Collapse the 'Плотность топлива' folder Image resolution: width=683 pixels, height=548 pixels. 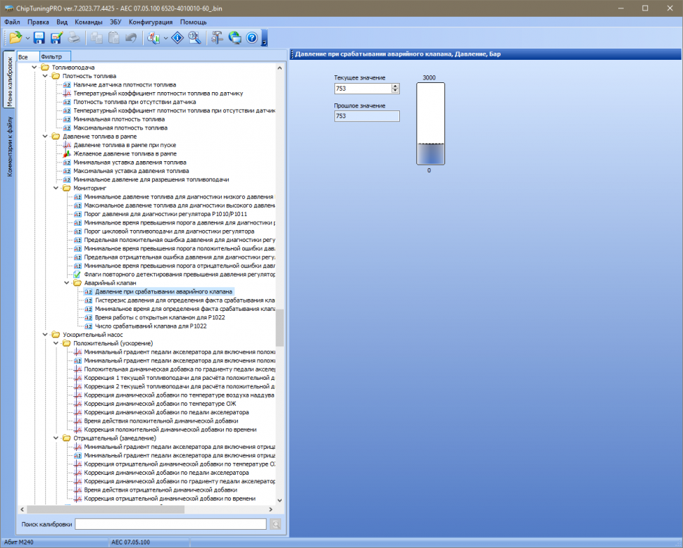[46, 76]
